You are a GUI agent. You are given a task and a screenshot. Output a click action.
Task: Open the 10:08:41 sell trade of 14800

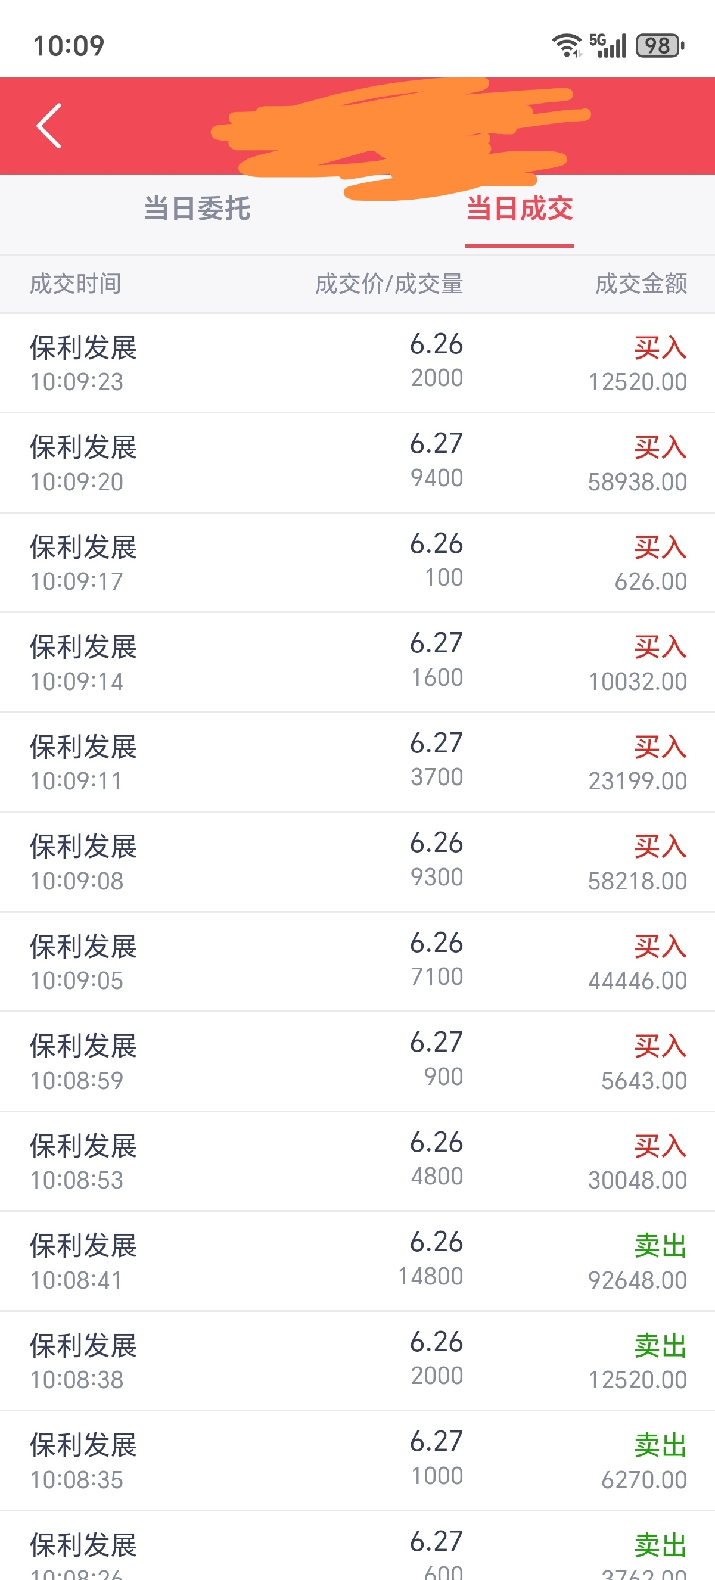(x=357, y=1261)
